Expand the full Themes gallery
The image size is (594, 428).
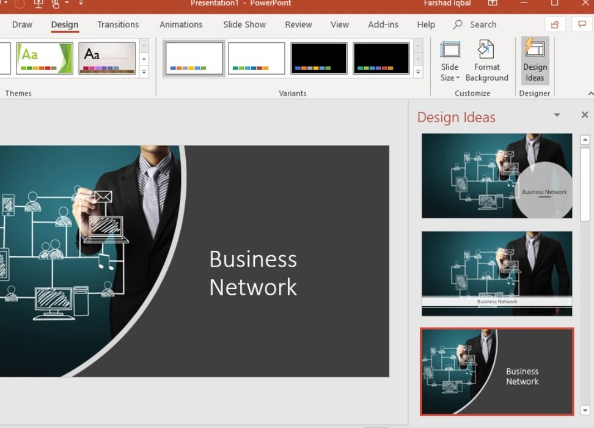click(144, 72)
